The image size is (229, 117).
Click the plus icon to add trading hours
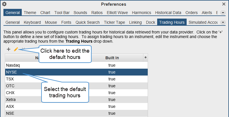[9, 49]
